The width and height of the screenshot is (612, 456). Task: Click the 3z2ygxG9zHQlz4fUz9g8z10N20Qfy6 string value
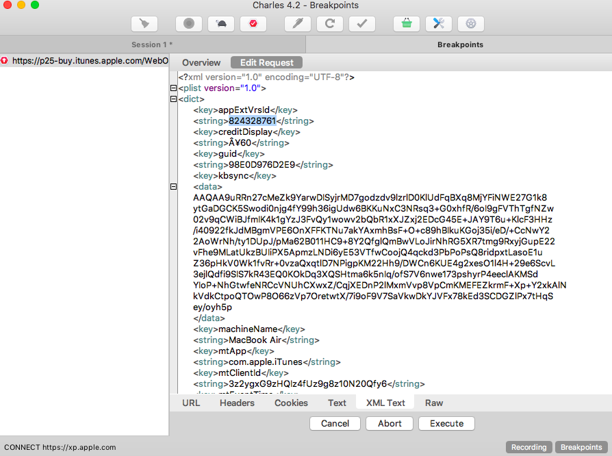[307, 384]
